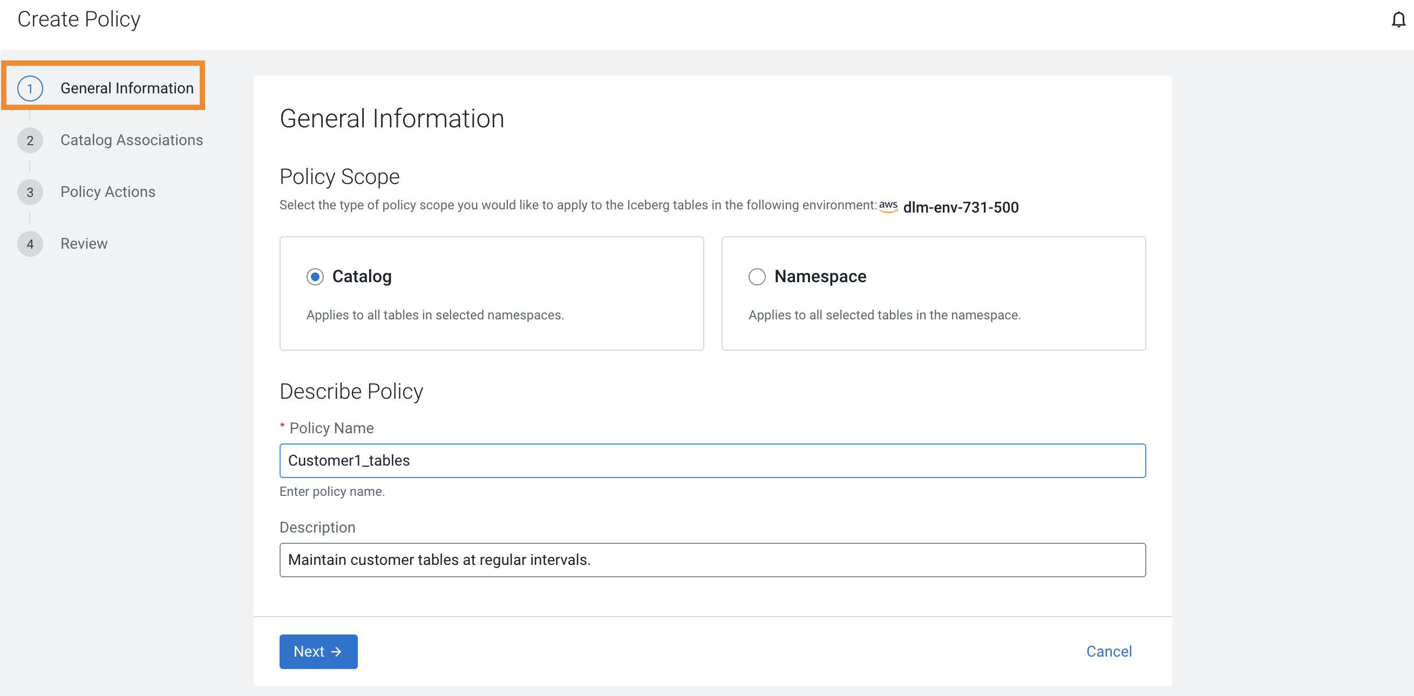Select the dlm-env-731-500 environment label
Screen dimensions: 1414x696
[960, 207]
